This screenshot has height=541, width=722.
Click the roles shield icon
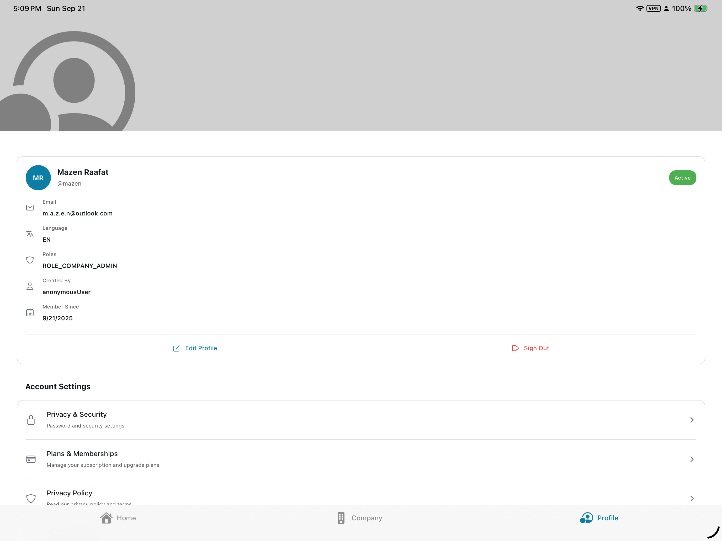click(30, 260)
